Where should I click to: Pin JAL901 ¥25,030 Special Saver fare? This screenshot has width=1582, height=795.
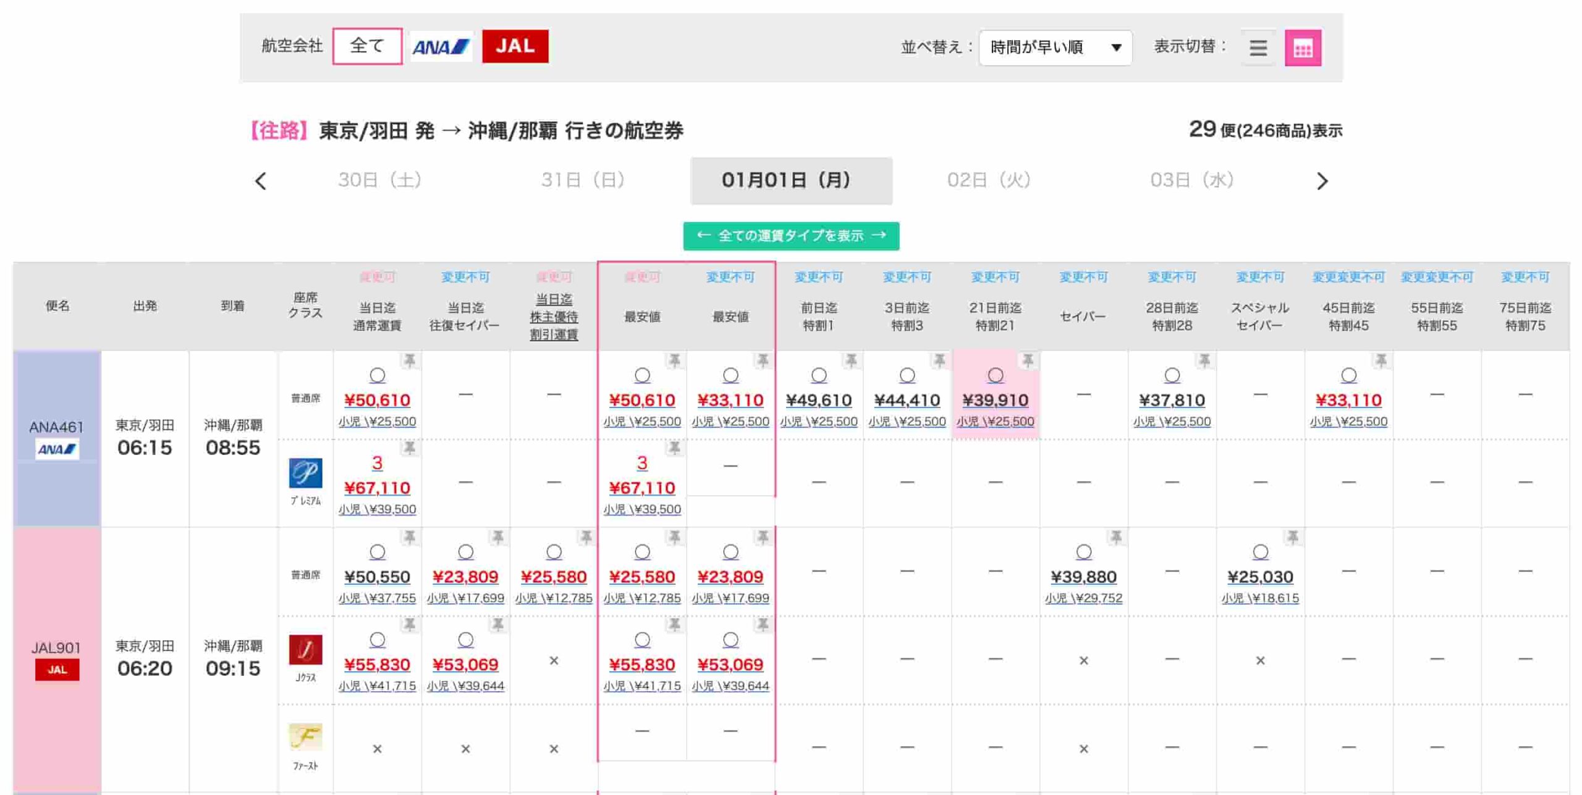[x=1293, y=537]
